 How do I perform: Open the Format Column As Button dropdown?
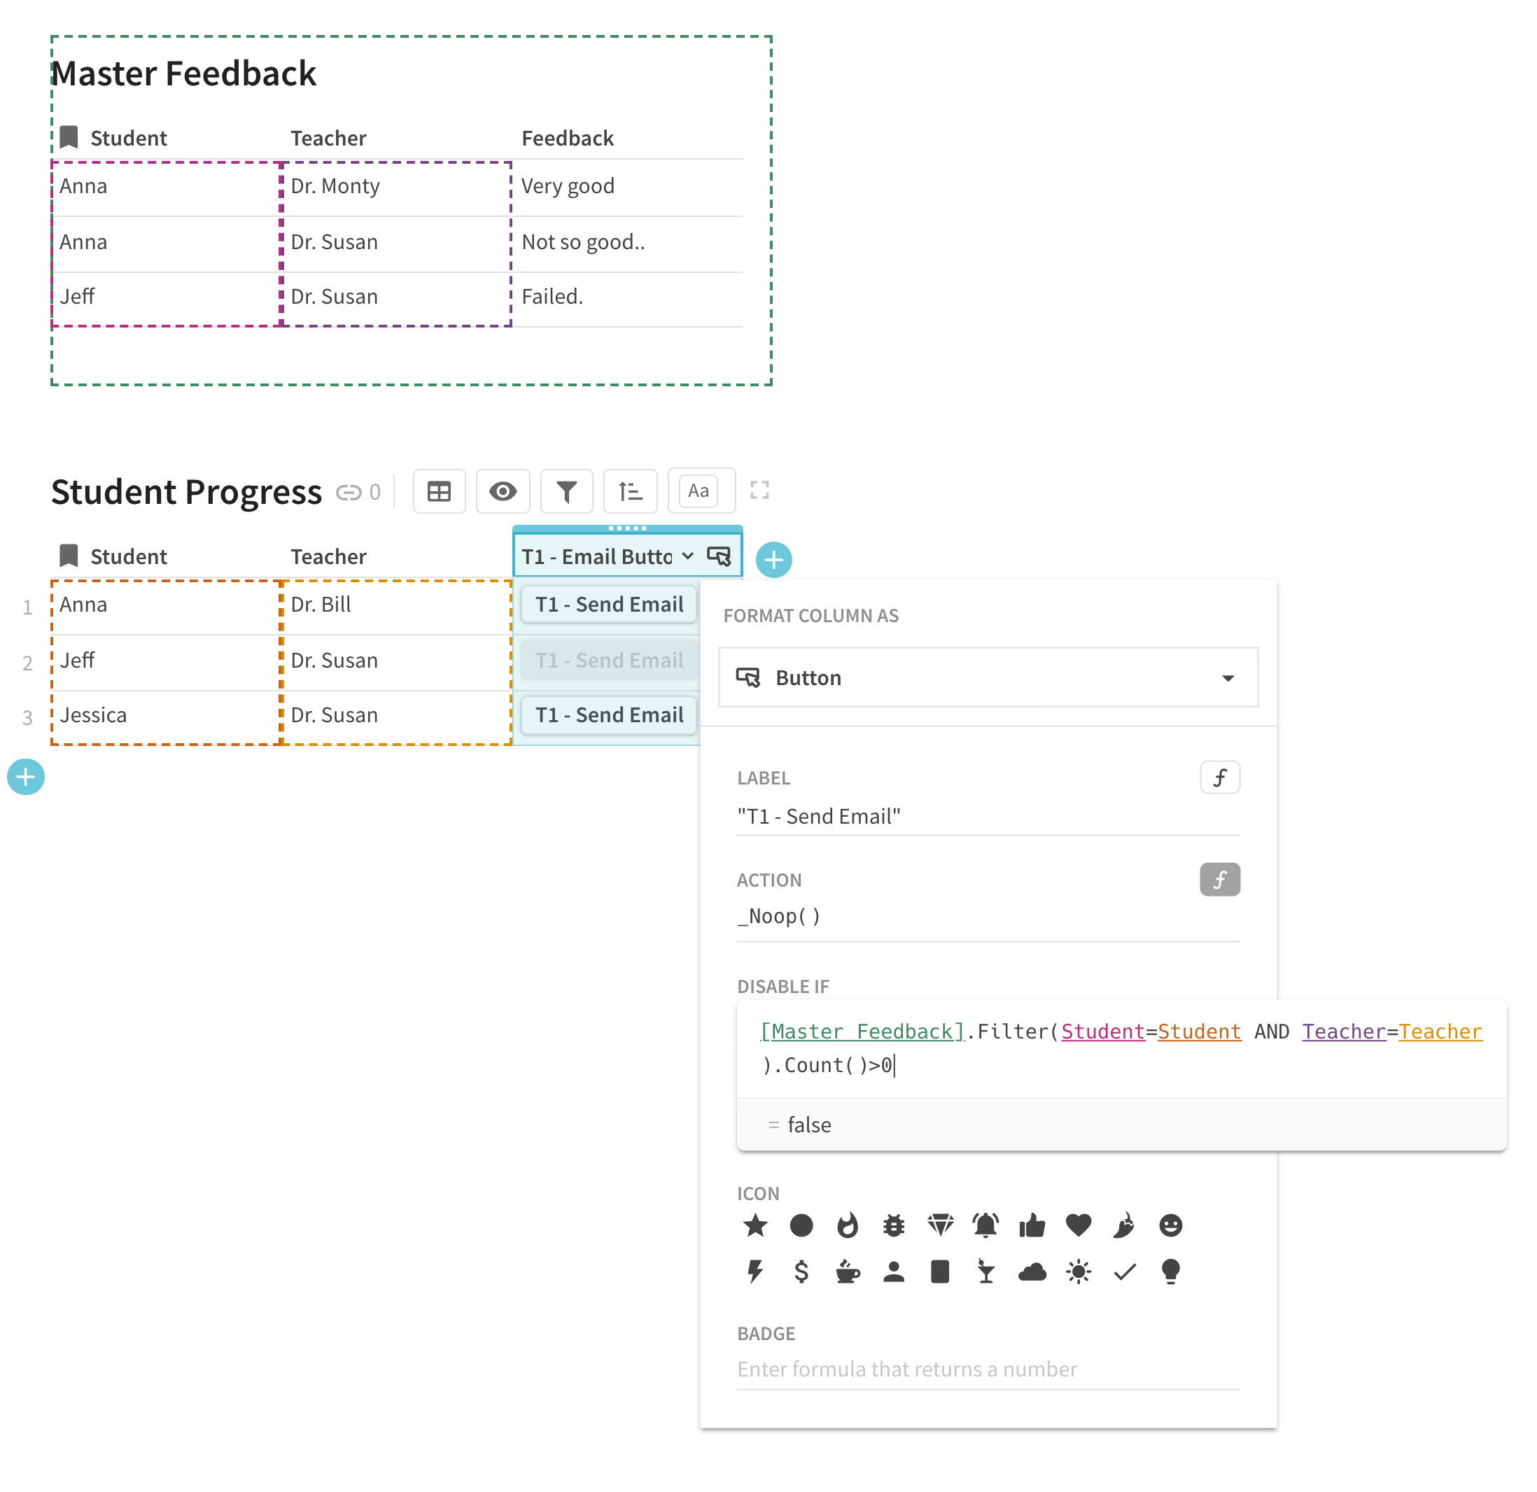988,677
